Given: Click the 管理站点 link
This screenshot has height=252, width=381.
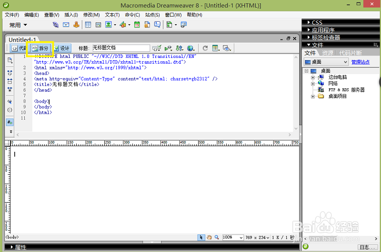Looking at the screenshot, I should pos(361,62).
